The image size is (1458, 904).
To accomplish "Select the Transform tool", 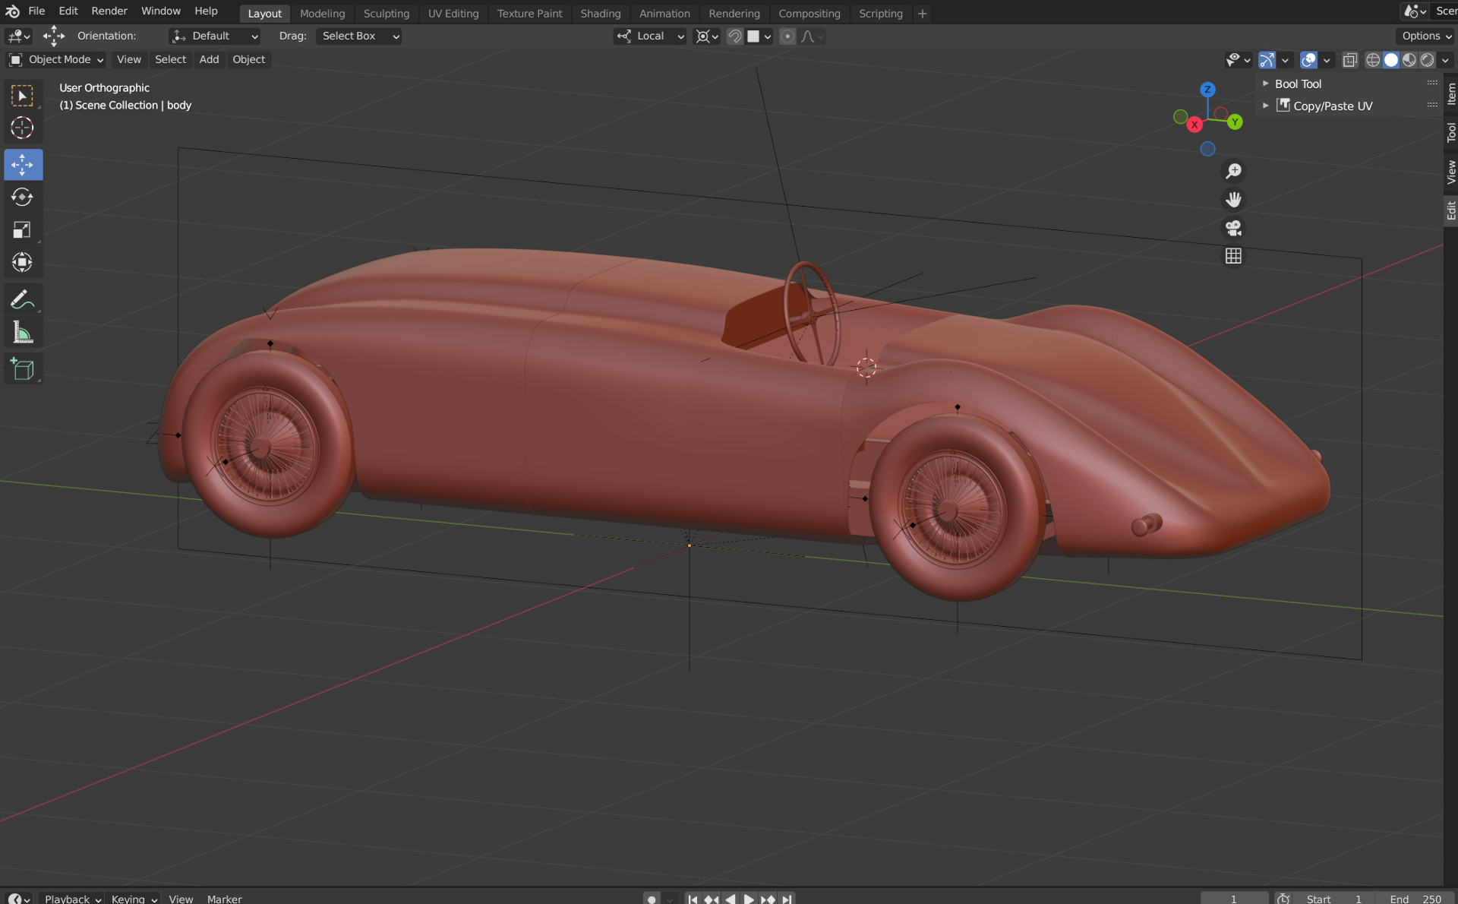I will 22,262.
